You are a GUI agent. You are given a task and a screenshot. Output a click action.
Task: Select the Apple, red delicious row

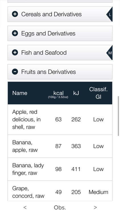pyautogui.click(x=60, y=120)
